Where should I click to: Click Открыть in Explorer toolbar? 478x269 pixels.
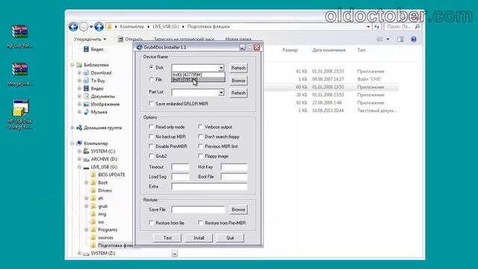(131, 39)
